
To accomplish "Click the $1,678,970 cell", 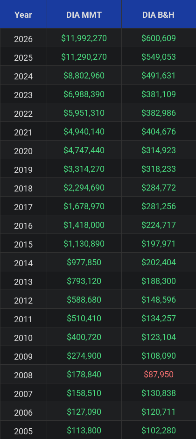I will 84,206.
